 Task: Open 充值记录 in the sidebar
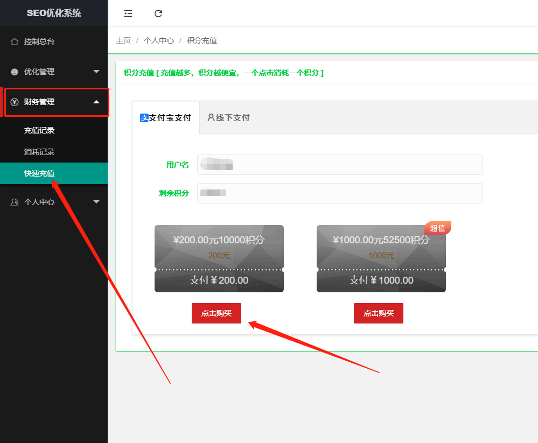point(39,130)
